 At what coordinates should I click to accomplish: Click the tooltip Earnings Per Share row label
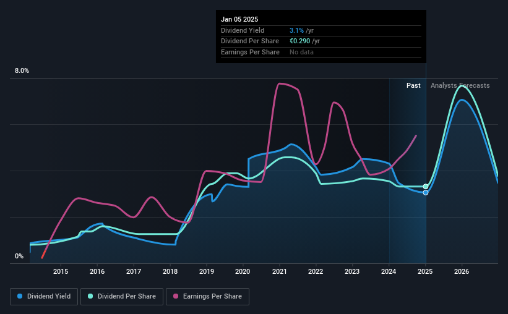pyautogui.click(x=250, y=52)
